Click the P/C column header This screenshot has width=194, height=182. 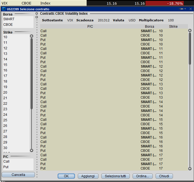90,27
